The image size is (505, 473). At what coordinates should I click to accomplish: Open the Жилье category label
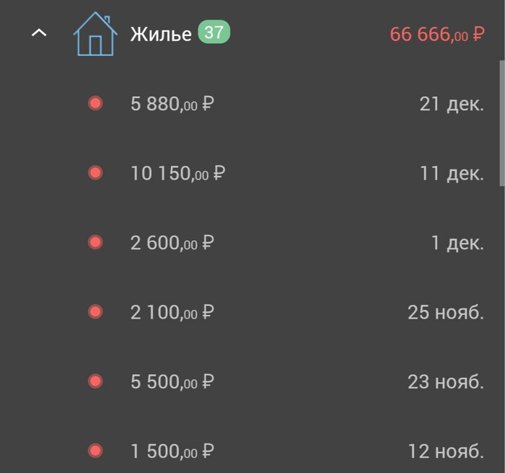161,34
